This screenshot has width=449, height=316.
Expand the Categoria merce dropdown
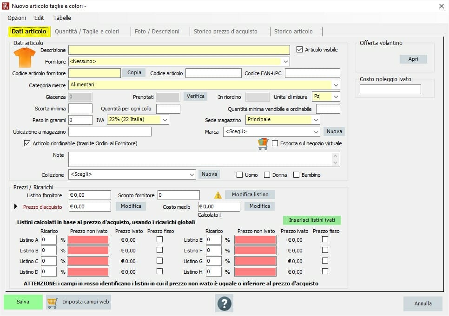(x=336, y=85)
